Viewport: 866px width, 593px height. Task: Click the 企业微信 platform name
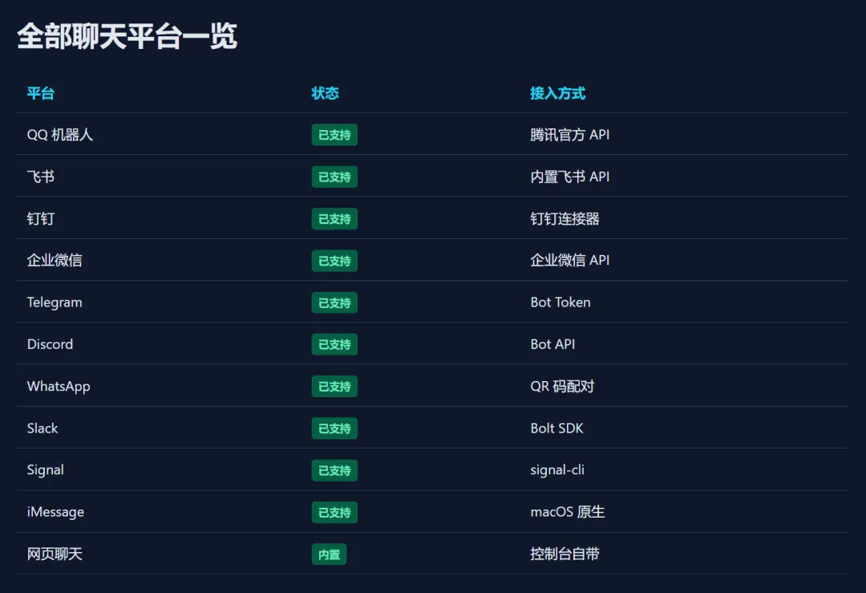[55, 260]
